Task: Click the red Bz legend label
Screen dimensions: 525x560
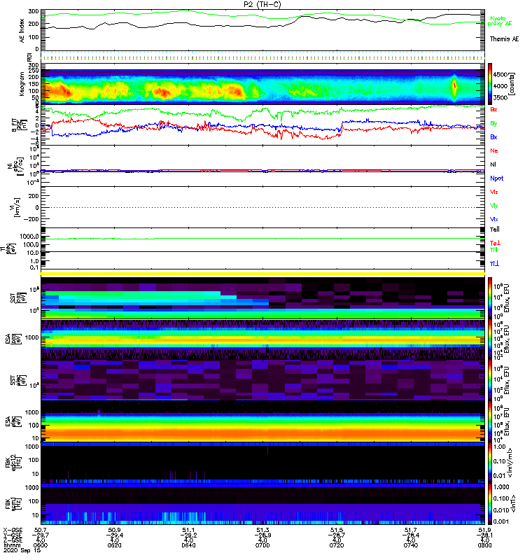Action: coord(493,109)
